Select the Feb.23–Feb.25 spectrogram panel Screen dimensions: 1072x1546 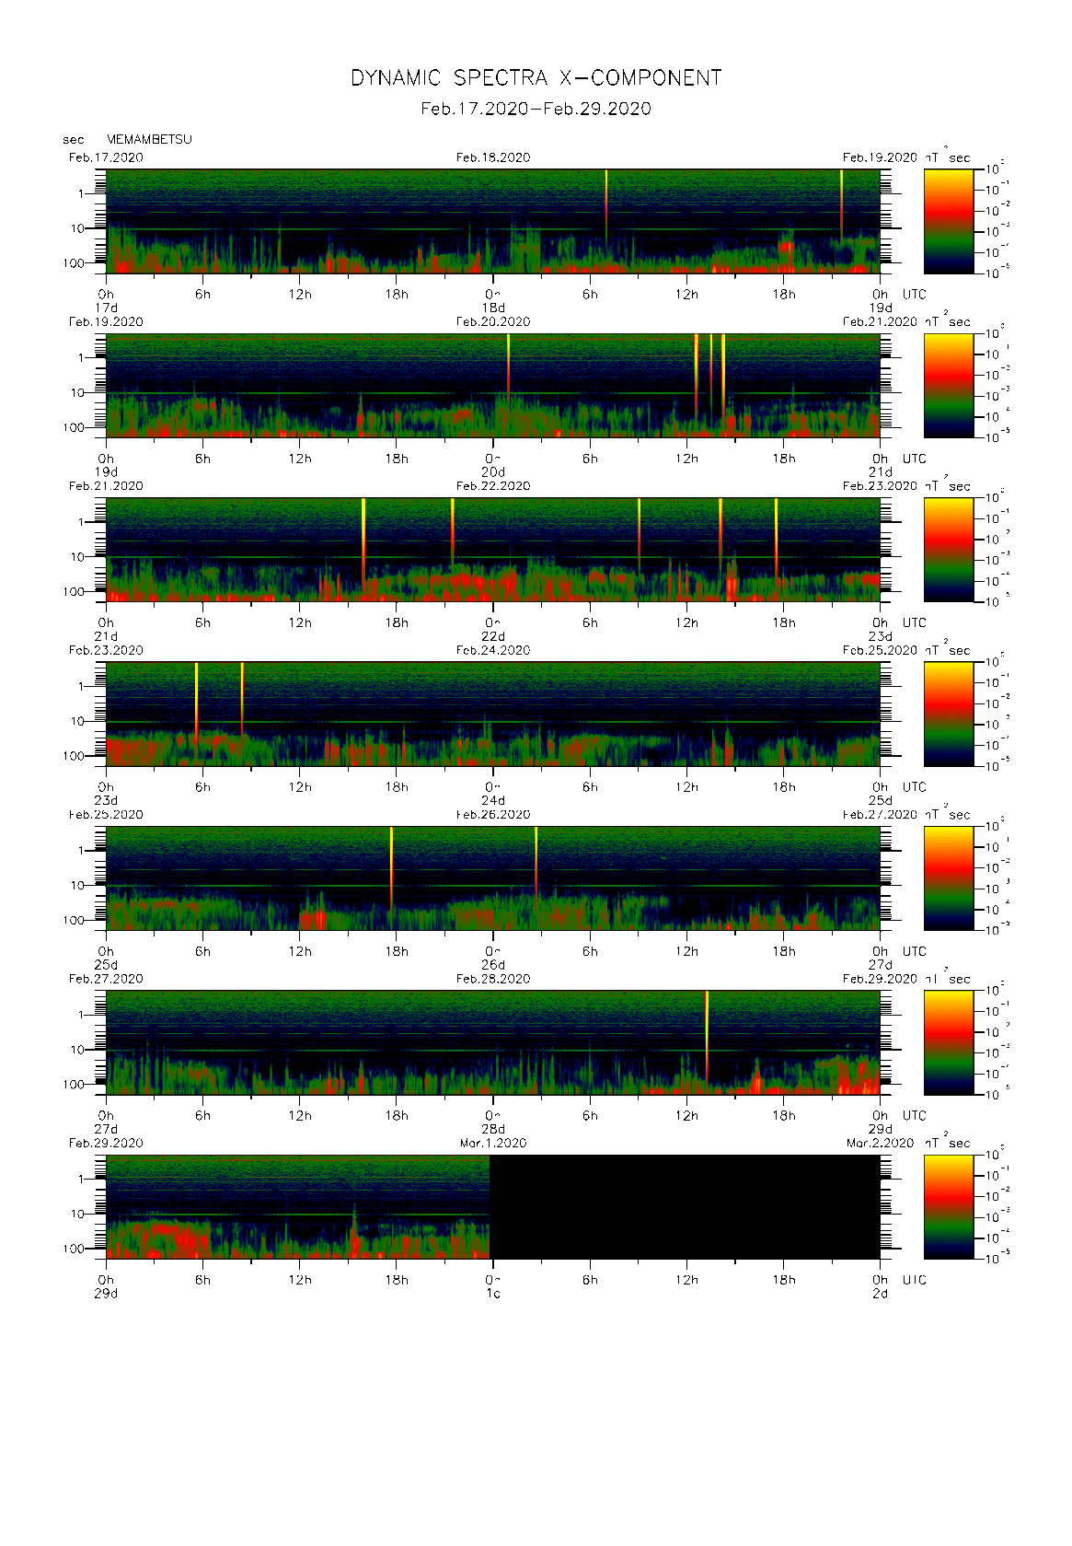[493, 714]
